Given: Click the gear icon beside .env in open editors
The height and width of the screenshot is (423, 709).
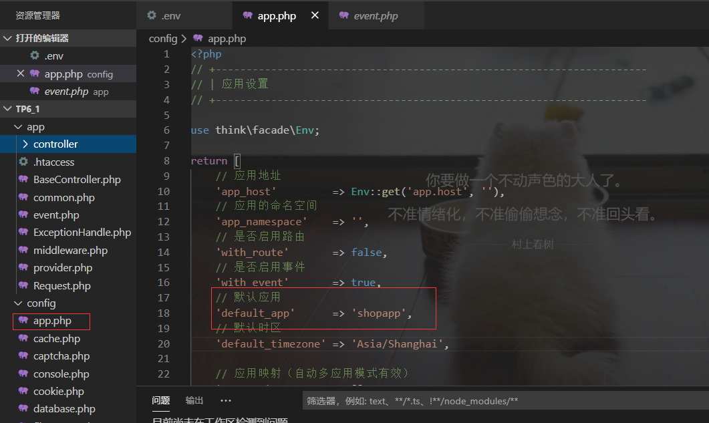Looking at the screenshot, I should [35, 55].
